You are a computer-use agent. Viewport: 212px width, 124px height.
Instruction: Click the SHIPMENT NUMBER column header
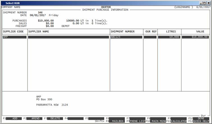[x=123, y=31]
